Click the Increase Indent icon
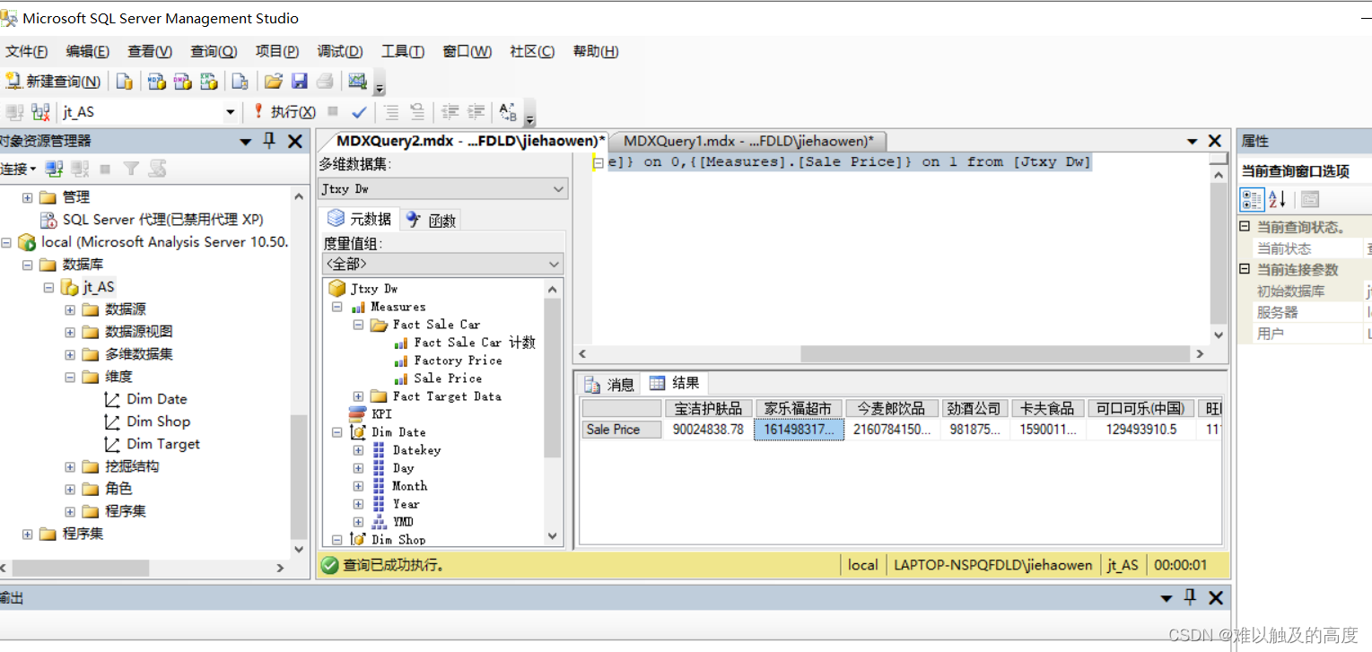Image resolution: width=1372 pixels, height=652 pixels. coord(476,112)
